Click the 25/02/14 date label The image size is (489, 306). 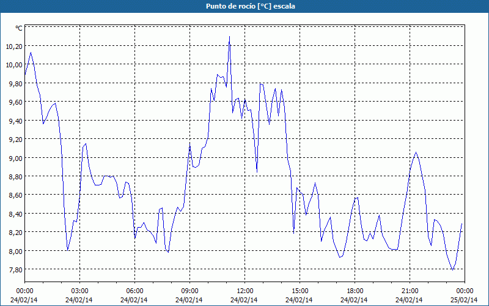point(464,300)
